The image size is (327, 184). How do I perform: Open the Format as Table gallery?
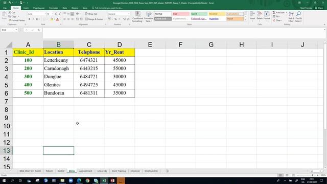(x=149, y=17)
